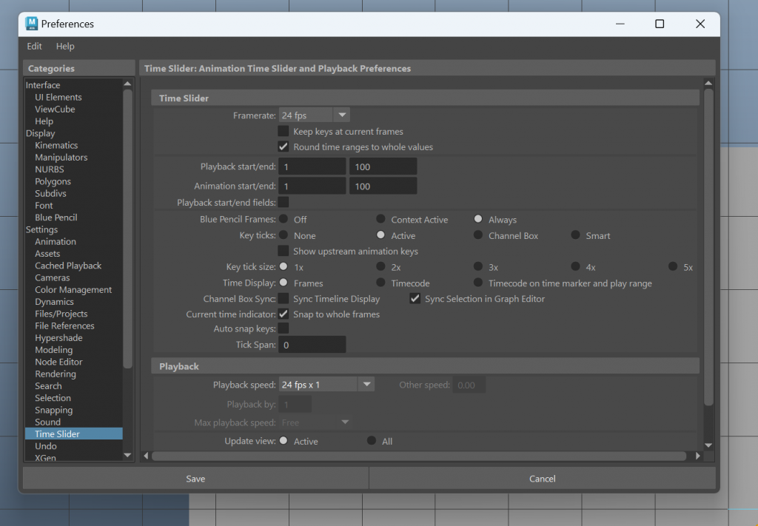758x526 pixels.
Task: Select Cached Playback category
Action: coord(68,266)
